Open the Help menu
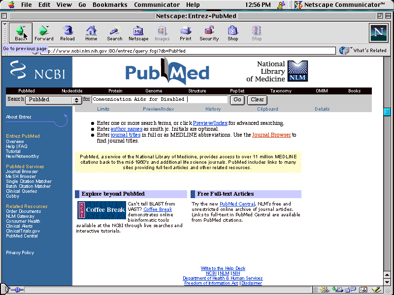This screenshot has height=295, width=394. (x=193, y=4)
